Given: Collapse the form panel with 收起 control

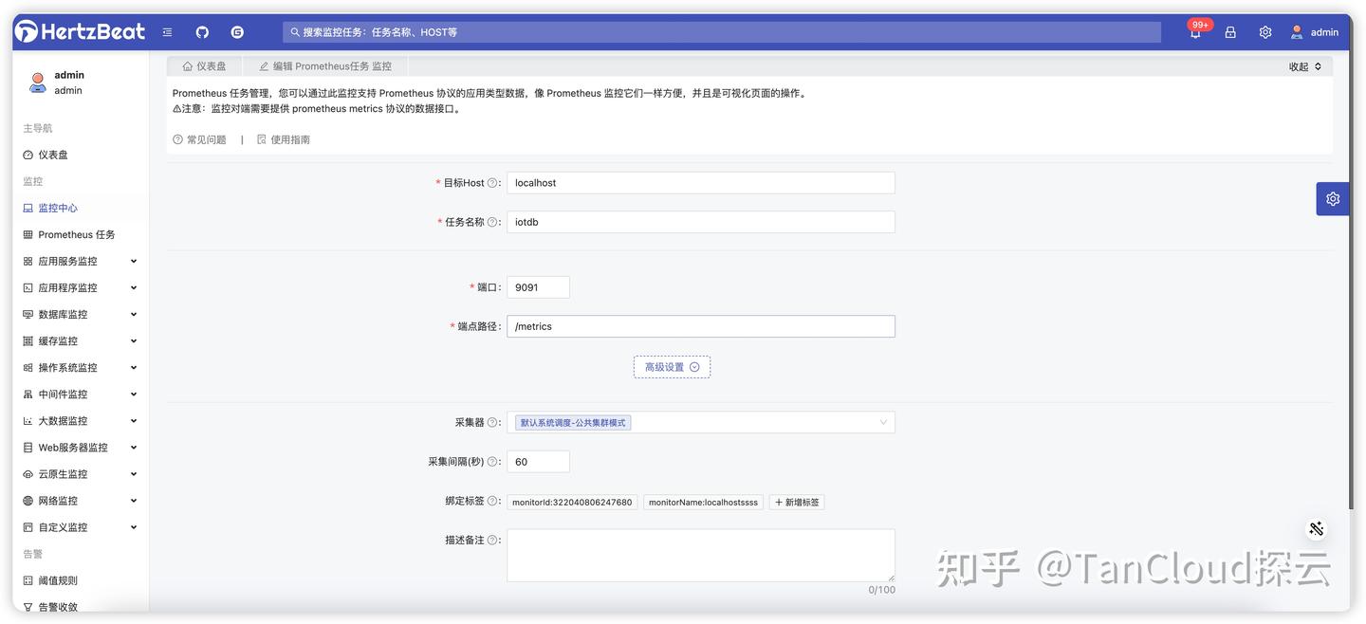Looking at the screenshot, I should point(1300,64).
